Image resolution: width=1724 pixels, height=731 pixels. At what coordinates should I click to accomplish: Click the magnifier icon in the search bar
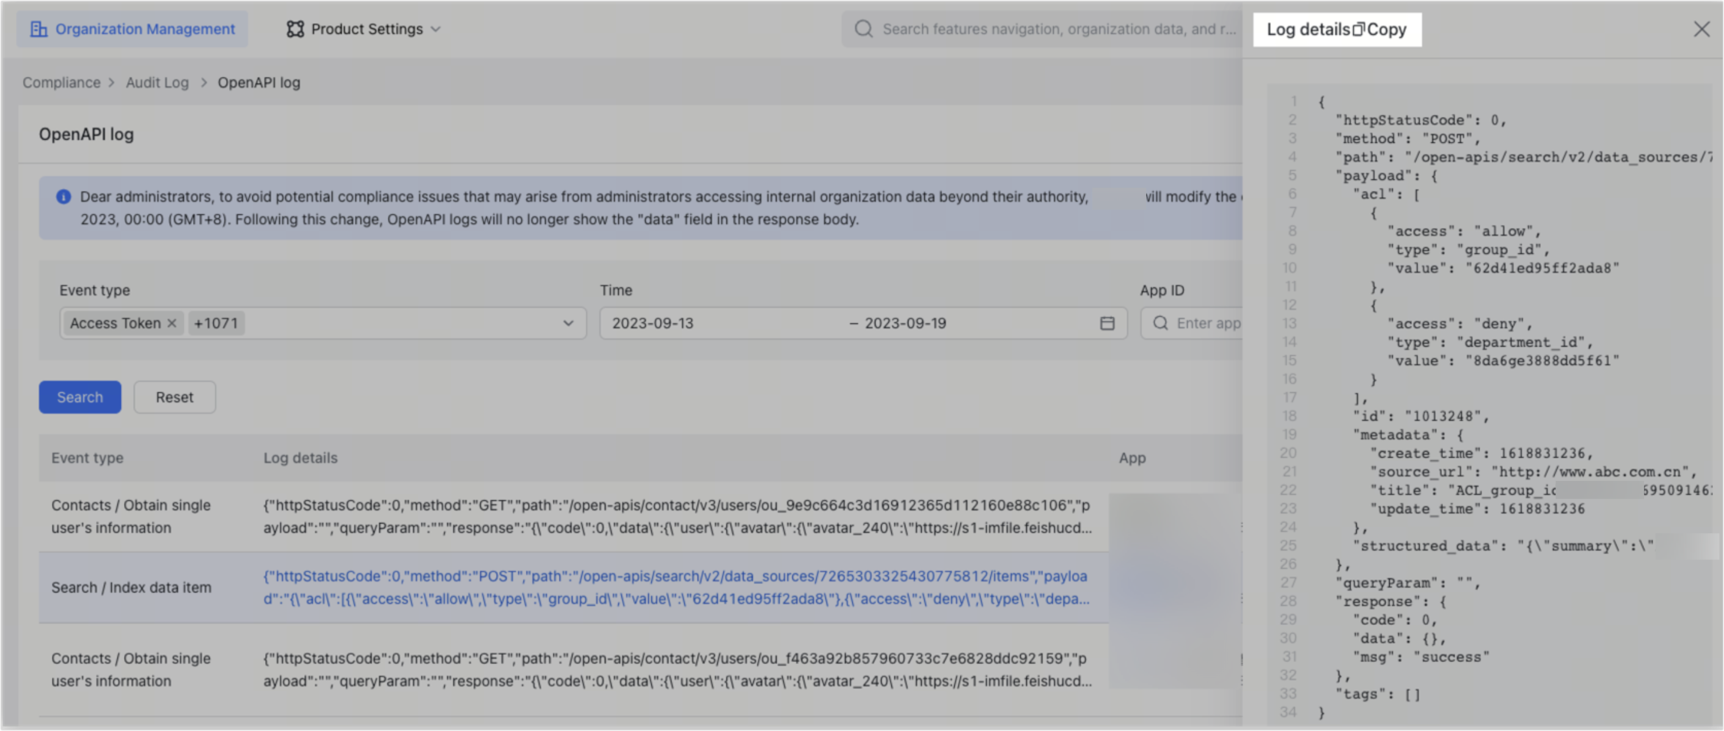point(863,29)
